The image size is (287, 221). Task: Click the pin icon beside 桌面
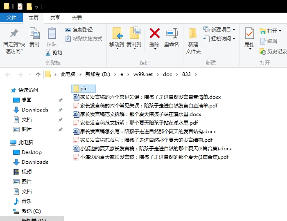(x=61, y=100)
